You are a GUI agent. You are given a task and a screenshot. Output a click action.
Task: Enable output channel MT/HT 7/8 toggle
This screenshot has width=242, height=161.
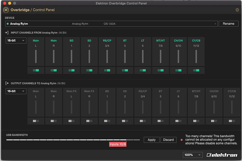coord(196,121)
